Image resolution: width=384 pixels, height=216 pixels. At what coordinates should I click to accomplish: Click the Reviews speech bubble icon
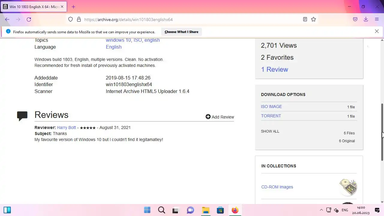tap(22, 116)
